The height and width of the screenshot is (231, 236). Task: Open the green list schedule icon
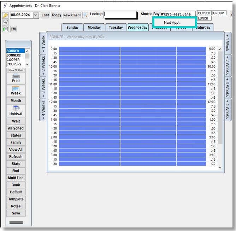[5, 29]
